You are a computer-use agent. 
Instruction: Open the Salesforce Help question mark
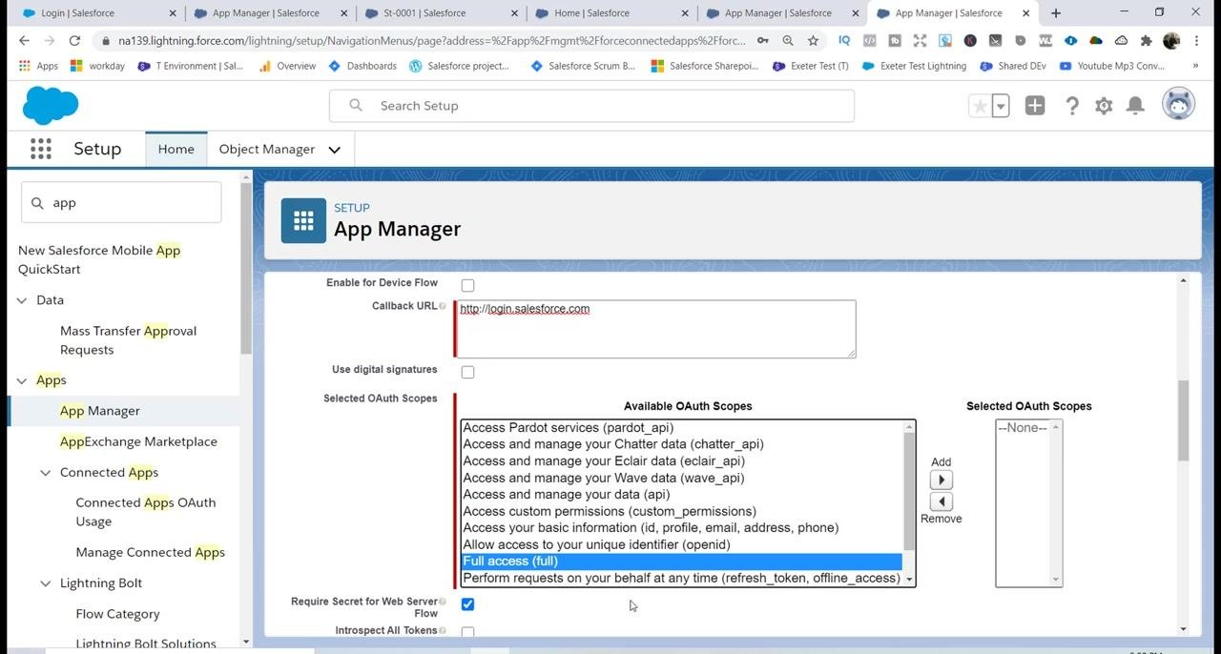pyautogui.click(x=1072, y=106)
